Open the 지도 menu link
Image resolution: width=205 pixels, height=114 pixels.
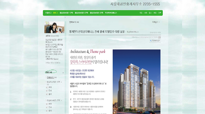pyautogui.click(x=141, y=13)
